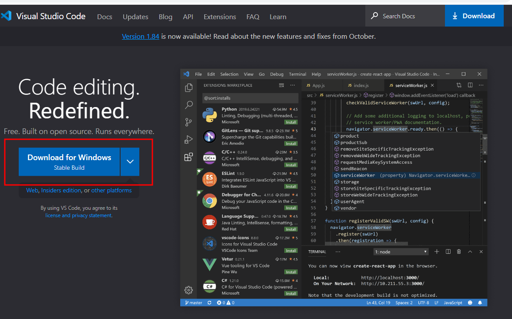
Task: Open the Debug menu in editor screenshot
Action: click(x=276, y=74)
